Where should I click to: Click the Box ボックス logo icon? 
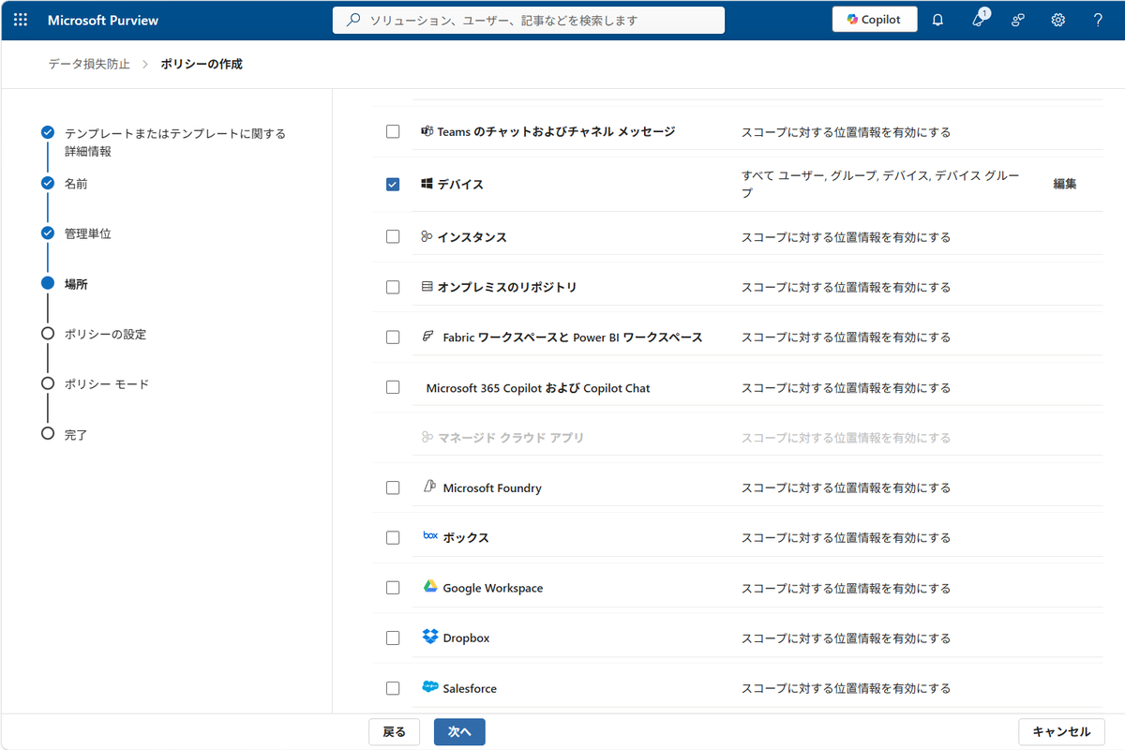click(430, 537)
